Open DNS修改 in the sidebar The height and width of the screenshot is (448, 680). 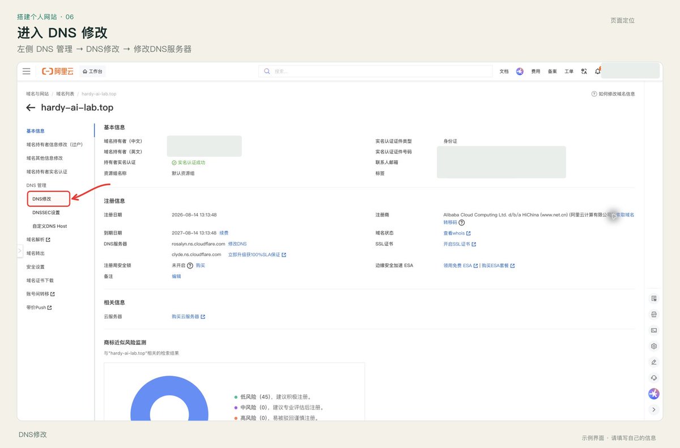(x=41, y=199)
